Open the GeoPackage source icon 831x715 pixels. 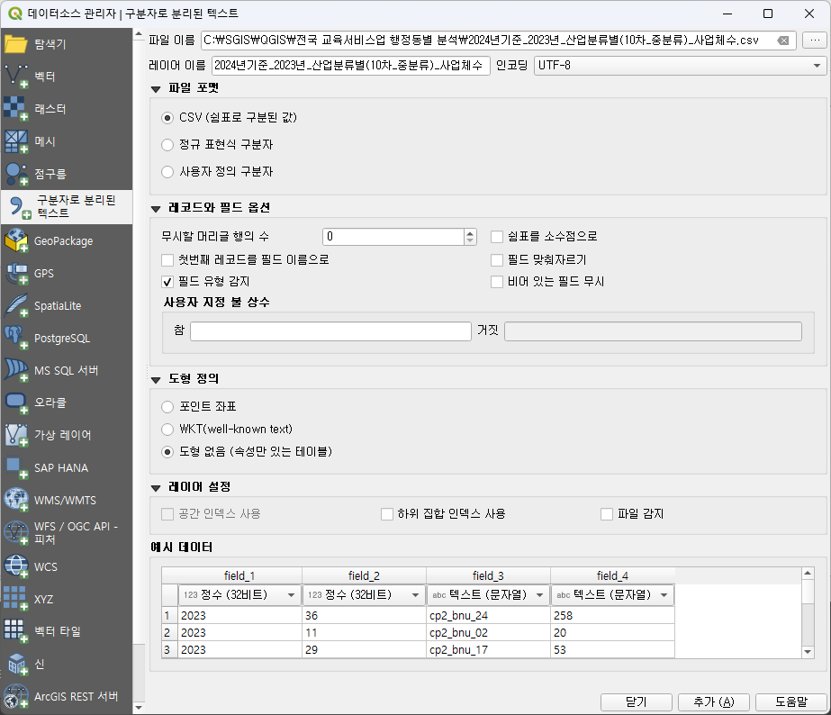(x=16, y=240)
